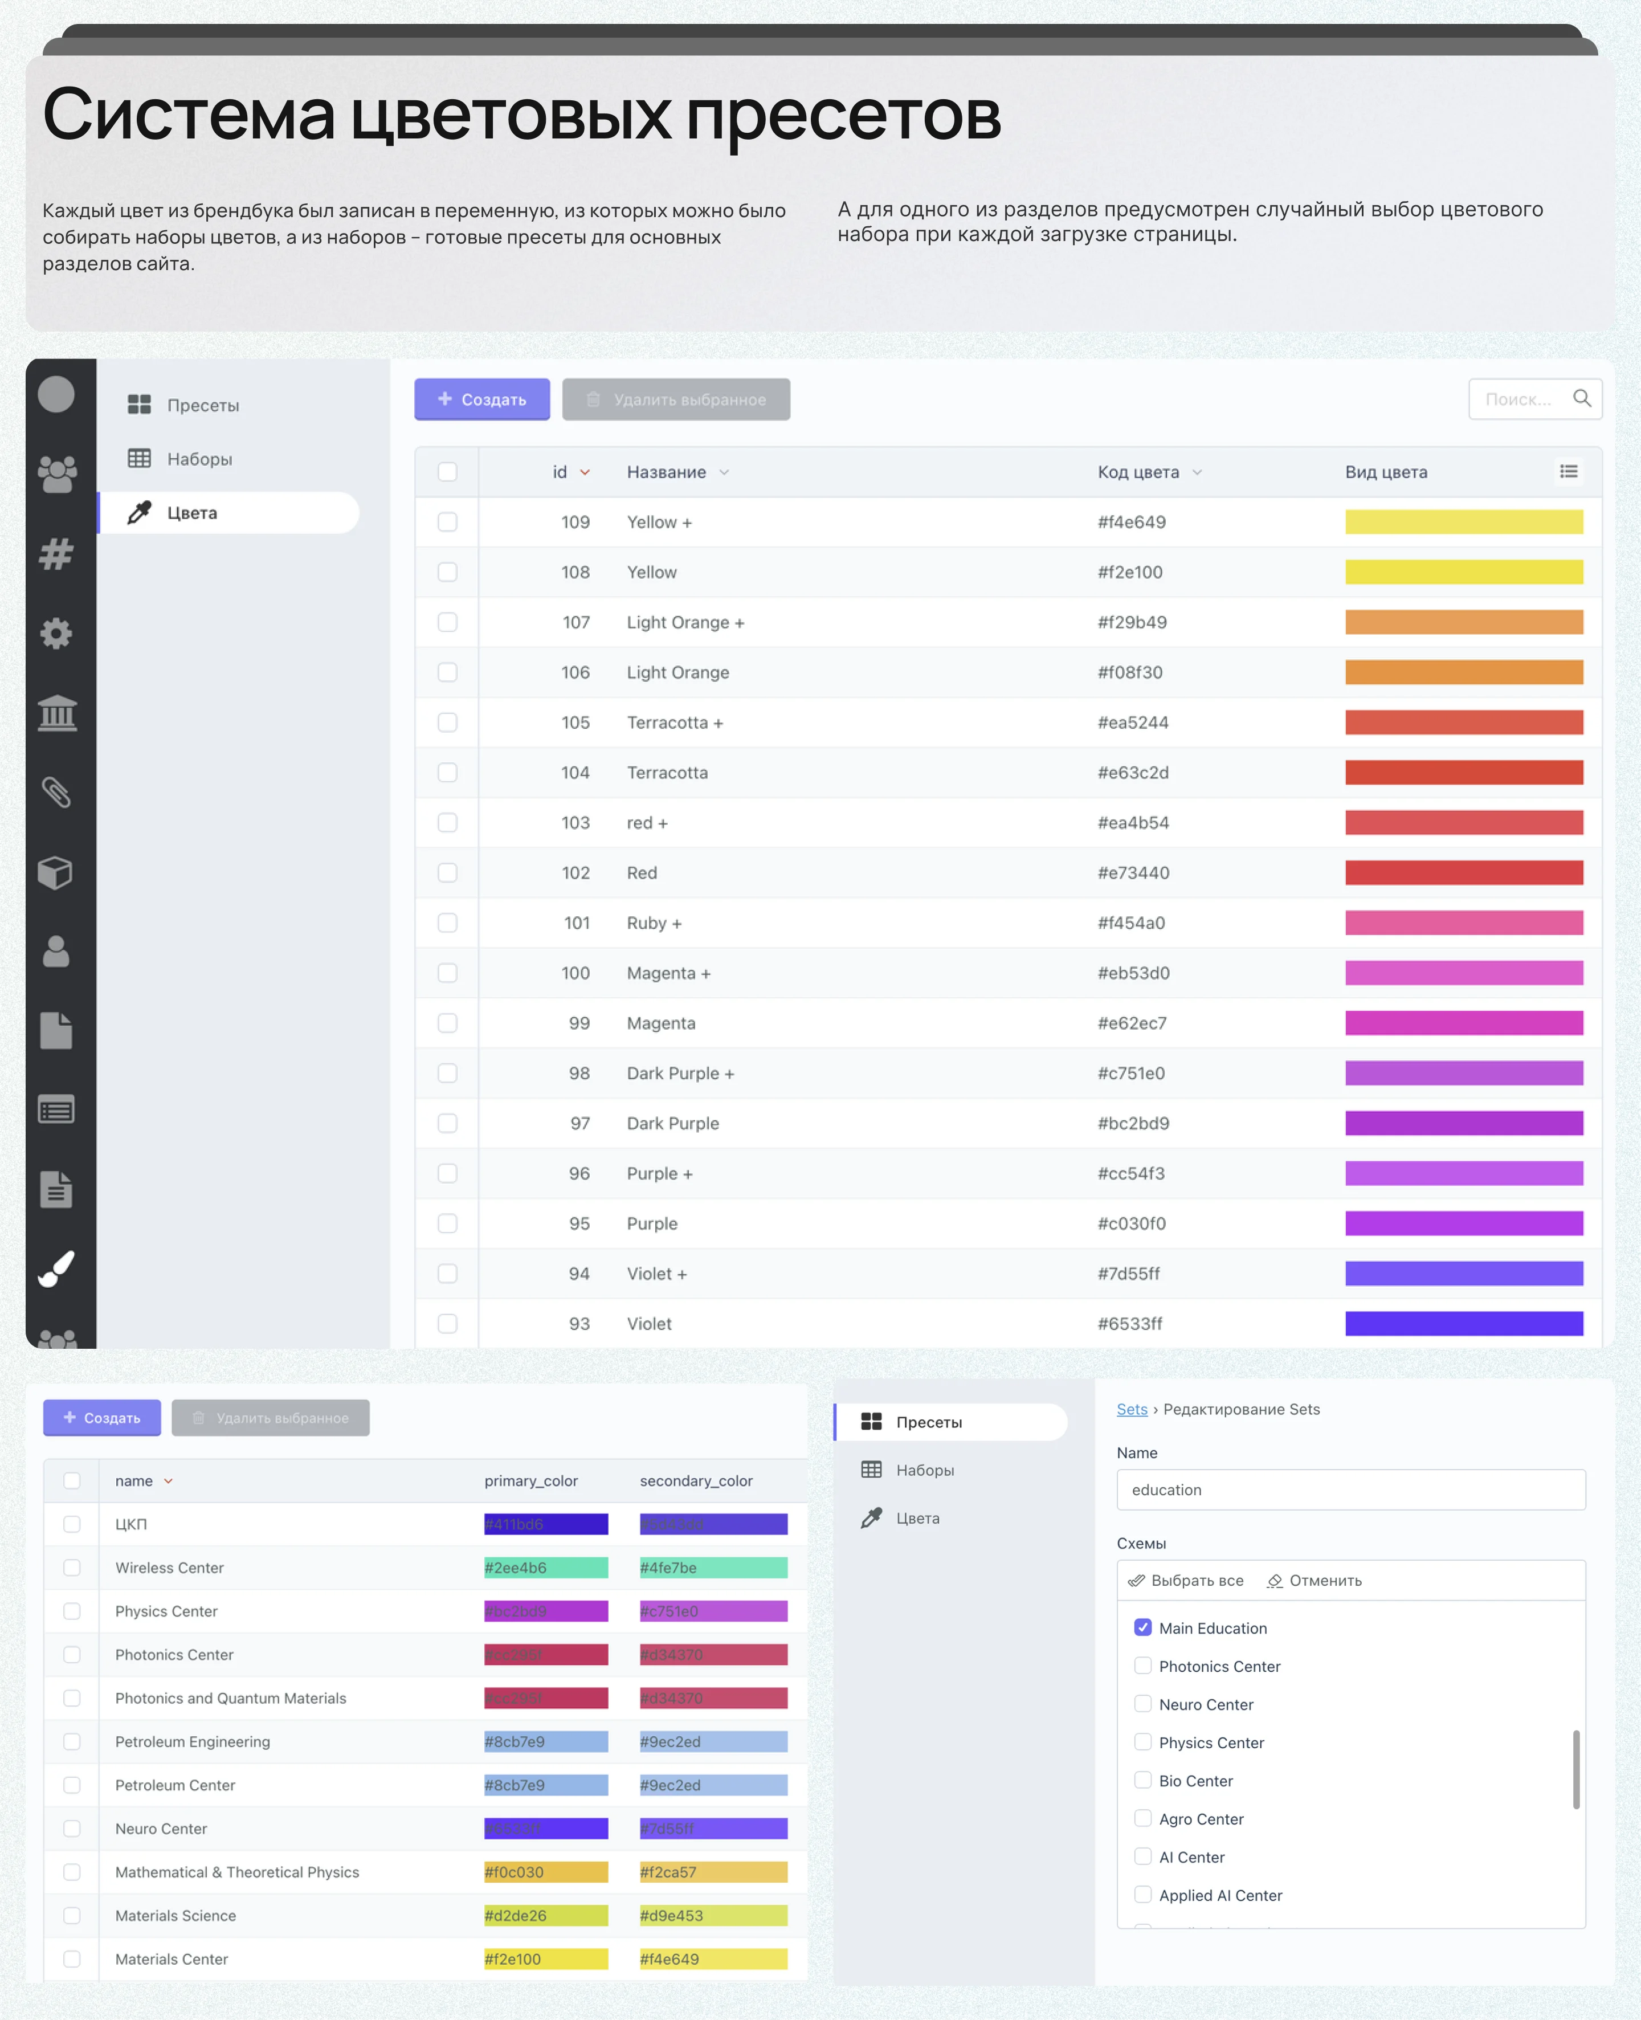Click the bank building icon in sidebar
Image resolution: width=1641 pixels, height=2020 pixels.
pos(57,713)
